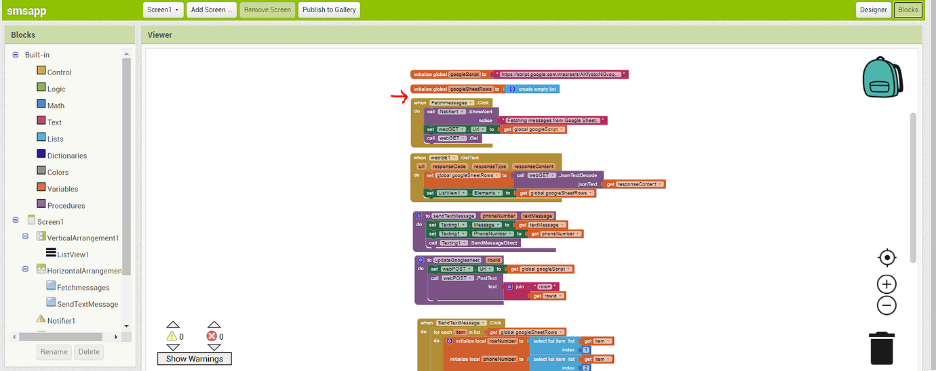Collapse the Built-in tree section
Image resolution: width=936 pixels, height=371 pixels.
pos(16,55)
